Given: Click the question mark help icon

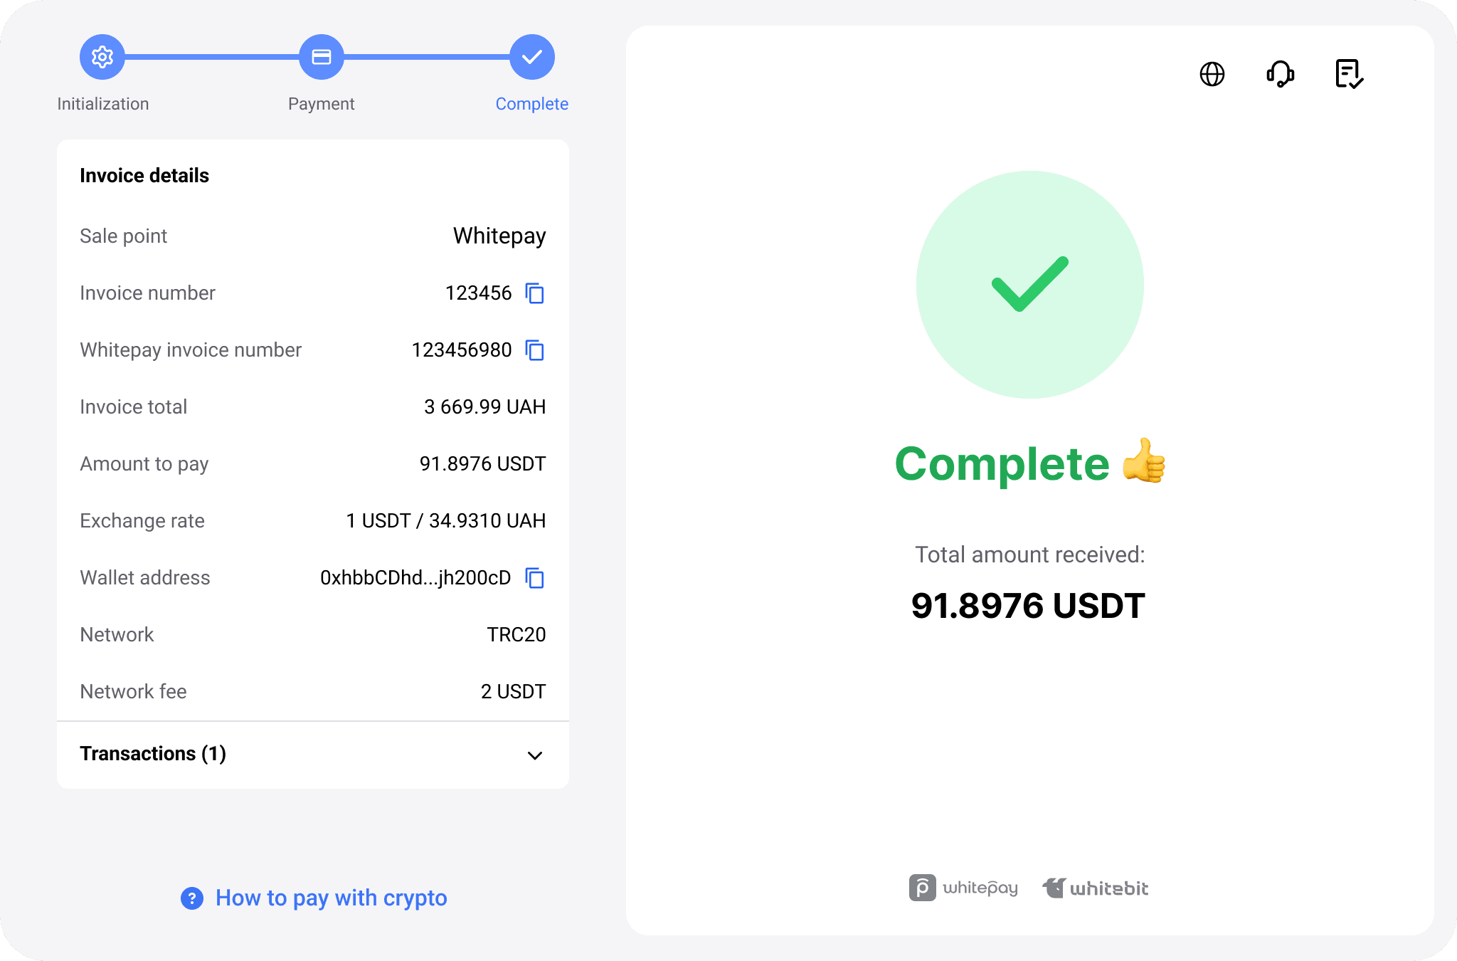Looking at the screenshot, I should pyautogui.click(x=192, y=898).
